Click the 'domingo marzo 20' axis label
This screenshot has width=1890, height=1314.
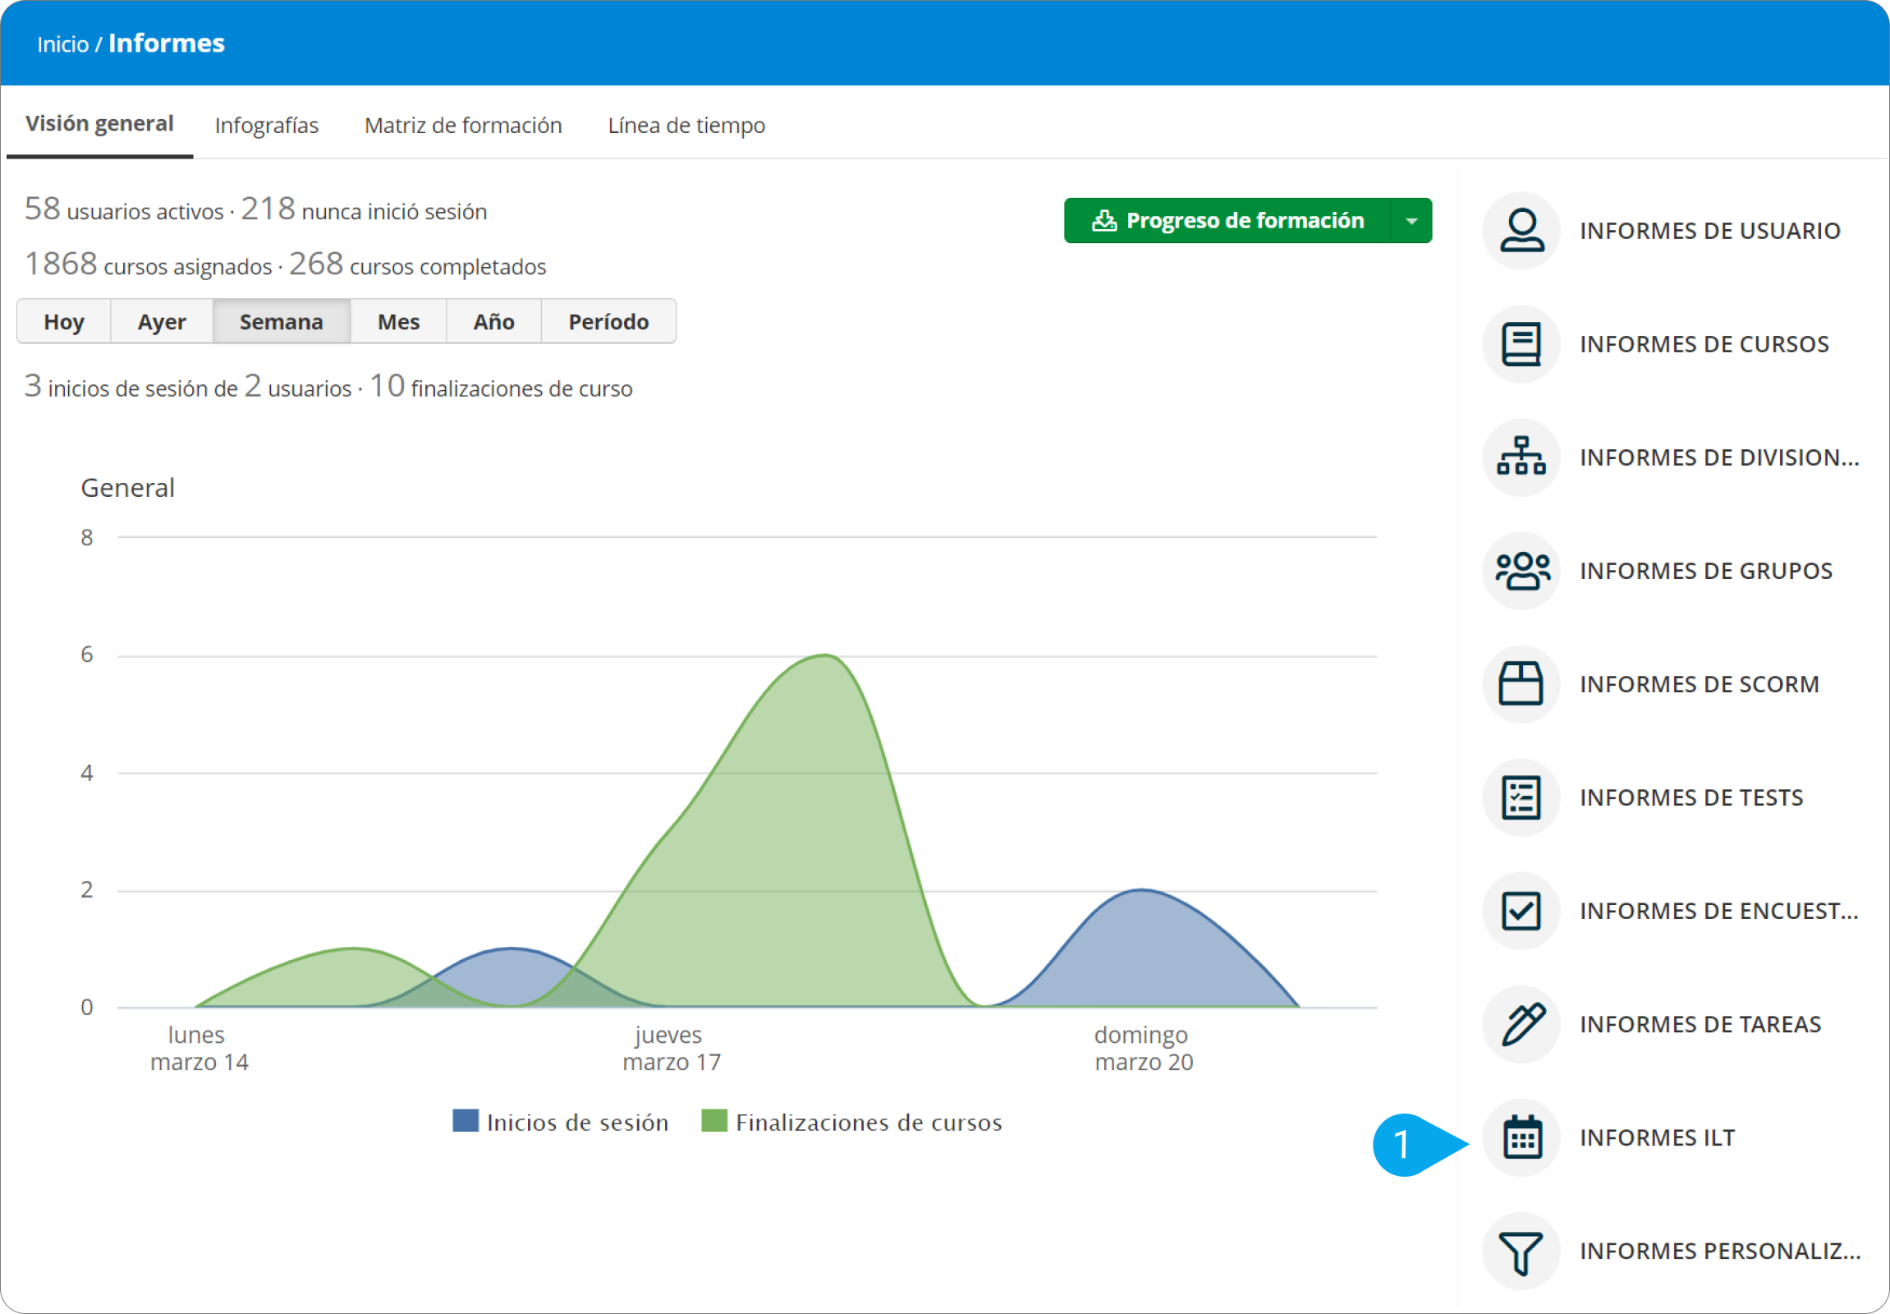pyautogui.click(x=1144, y=1048)
